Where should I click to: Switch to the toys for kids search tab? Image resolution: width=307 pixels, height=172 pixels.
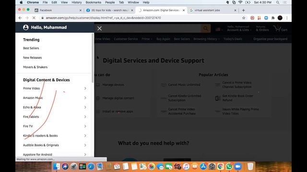110,10
